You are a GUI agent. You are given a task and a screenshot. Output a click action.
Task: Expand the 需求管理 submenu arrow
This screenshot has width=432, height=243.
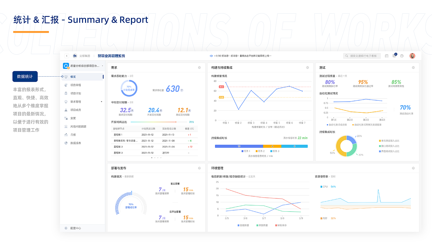coord(102,102)
